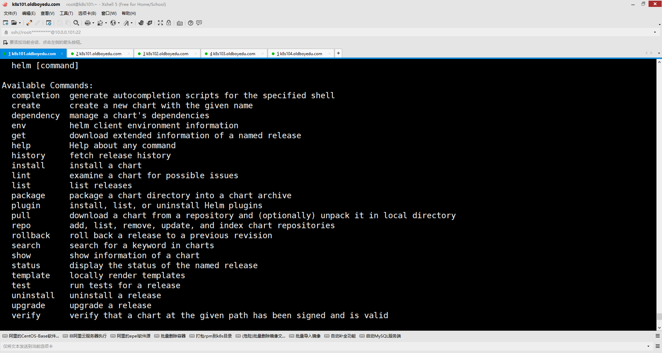Screen dimensions: 662x353
Task: Open the 工具(T) menu
Action: click(x=66, y=13)
